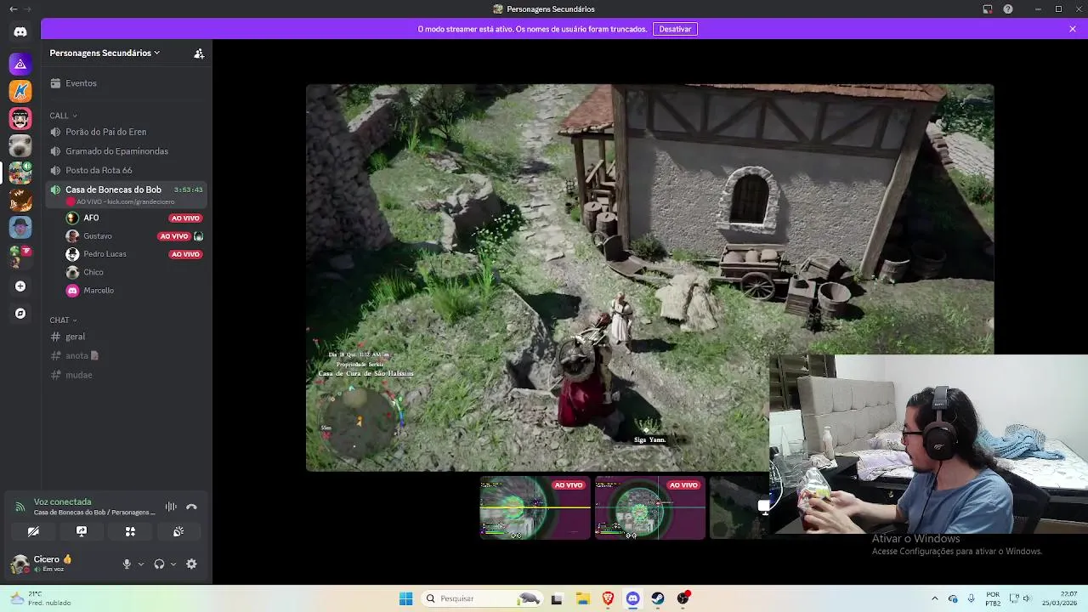
Task: Open OBS Studio on taskbar
Action: [683, 598]
